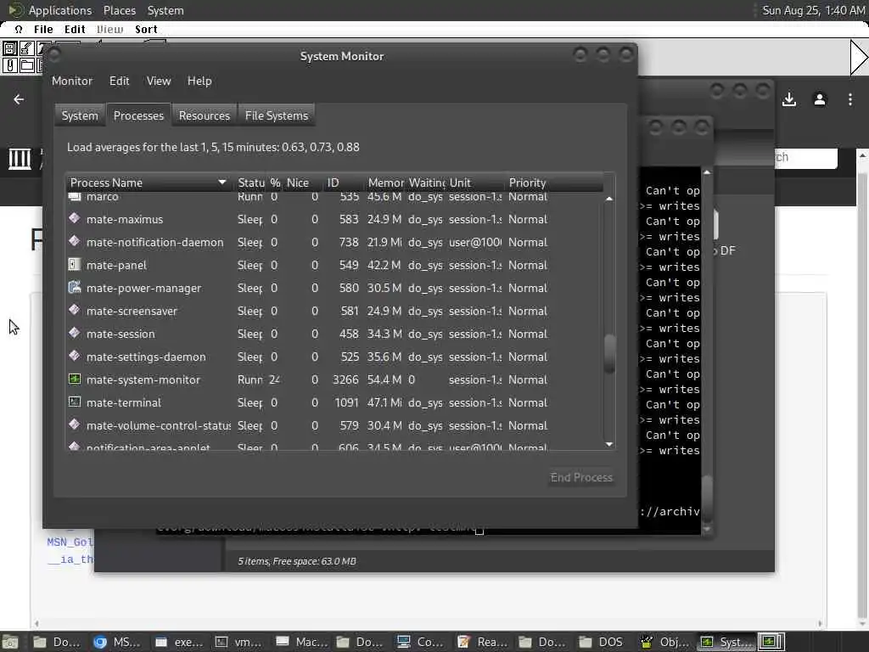
Task: Sort by Process Name column arrow
Action: 221,183
